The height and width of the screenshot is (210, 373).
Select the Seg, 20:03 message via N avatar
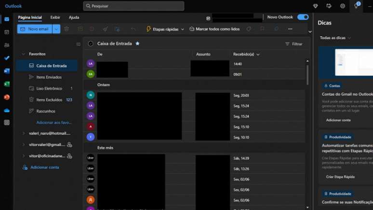(91, 95)
